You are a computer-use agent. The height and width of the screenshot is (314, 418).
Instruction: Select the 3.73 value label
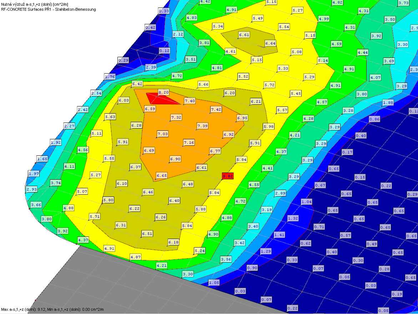[x=403, y=3]
